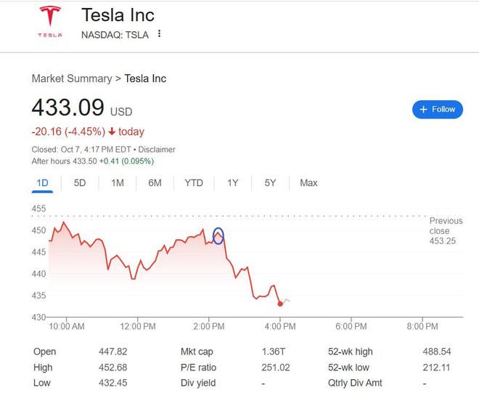Click the blue circled point on chart

(x=218, y=235)
